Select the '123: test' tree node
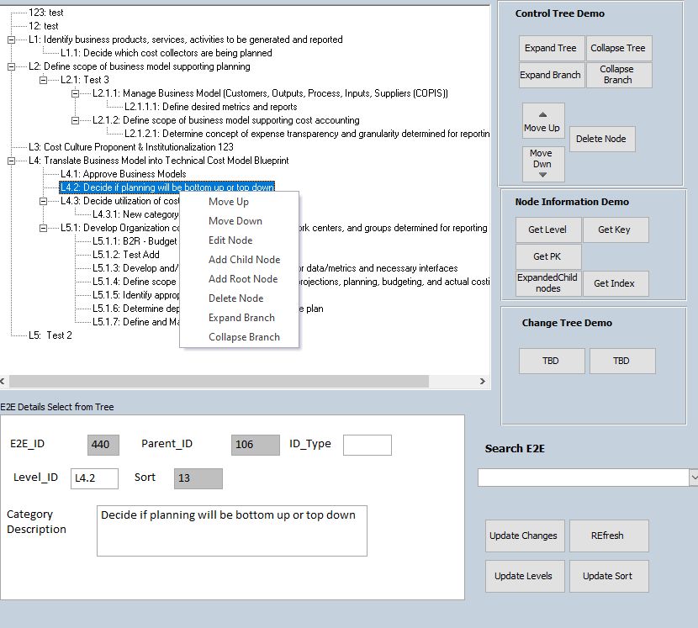The width and height of the screenshot is (698, 628). (46, 13)
